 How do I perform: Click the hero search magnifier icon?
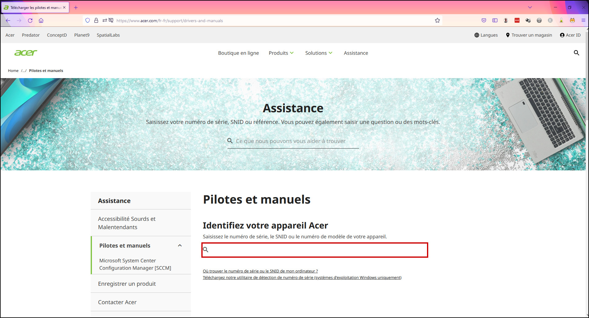pyautogui.click(x=230, y=141)
